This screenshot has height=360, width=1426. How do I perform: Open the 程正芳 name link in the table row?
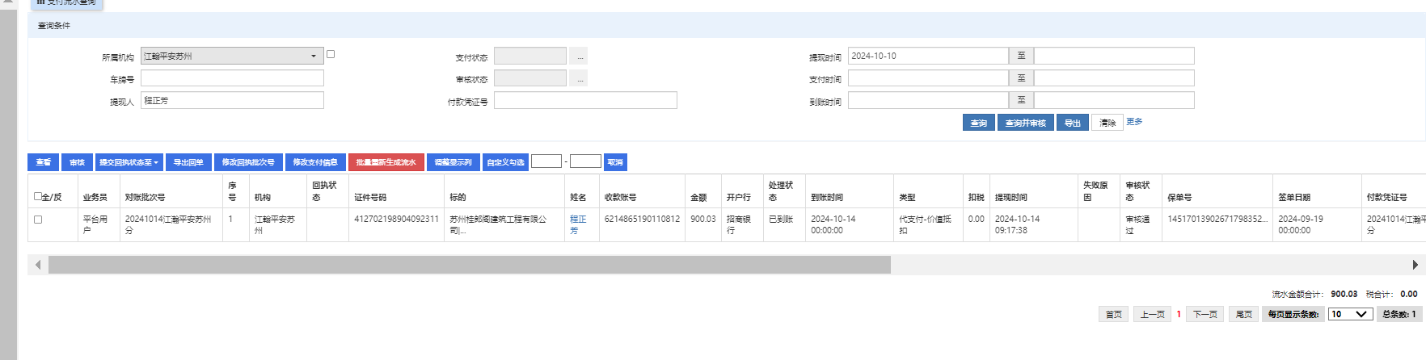[577, 224]
